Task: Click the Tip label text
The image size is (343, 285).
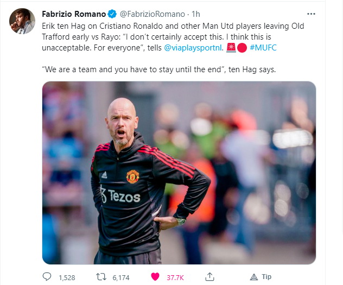Action: click(266, 277)
